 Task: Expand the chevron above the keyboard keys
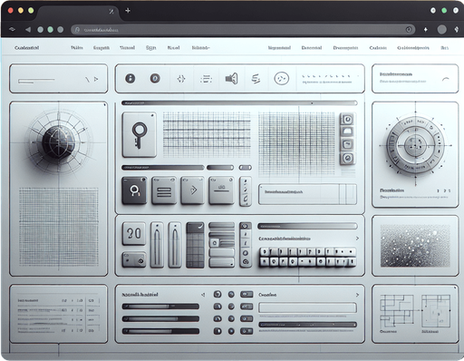(357, 239)
